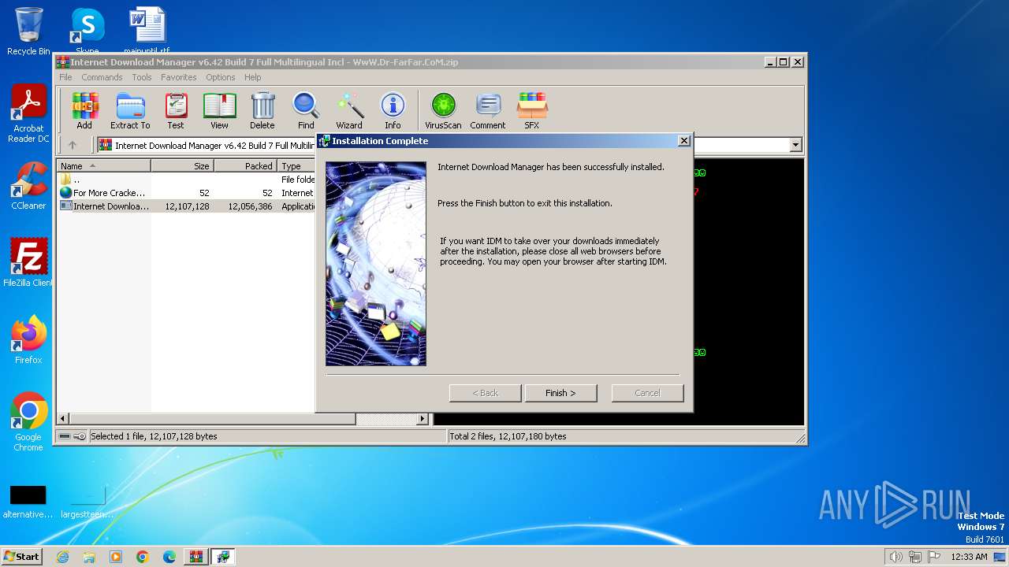1009x567 pixels.
Task: Click the 12:33 AM taskbar clock
Action: click(x=969, y=557)
